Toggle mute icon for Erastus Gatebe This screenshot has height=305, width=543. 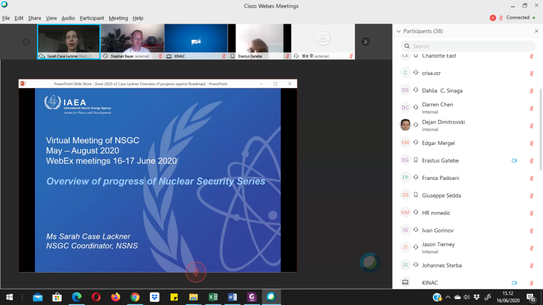(x=532, y=161)
